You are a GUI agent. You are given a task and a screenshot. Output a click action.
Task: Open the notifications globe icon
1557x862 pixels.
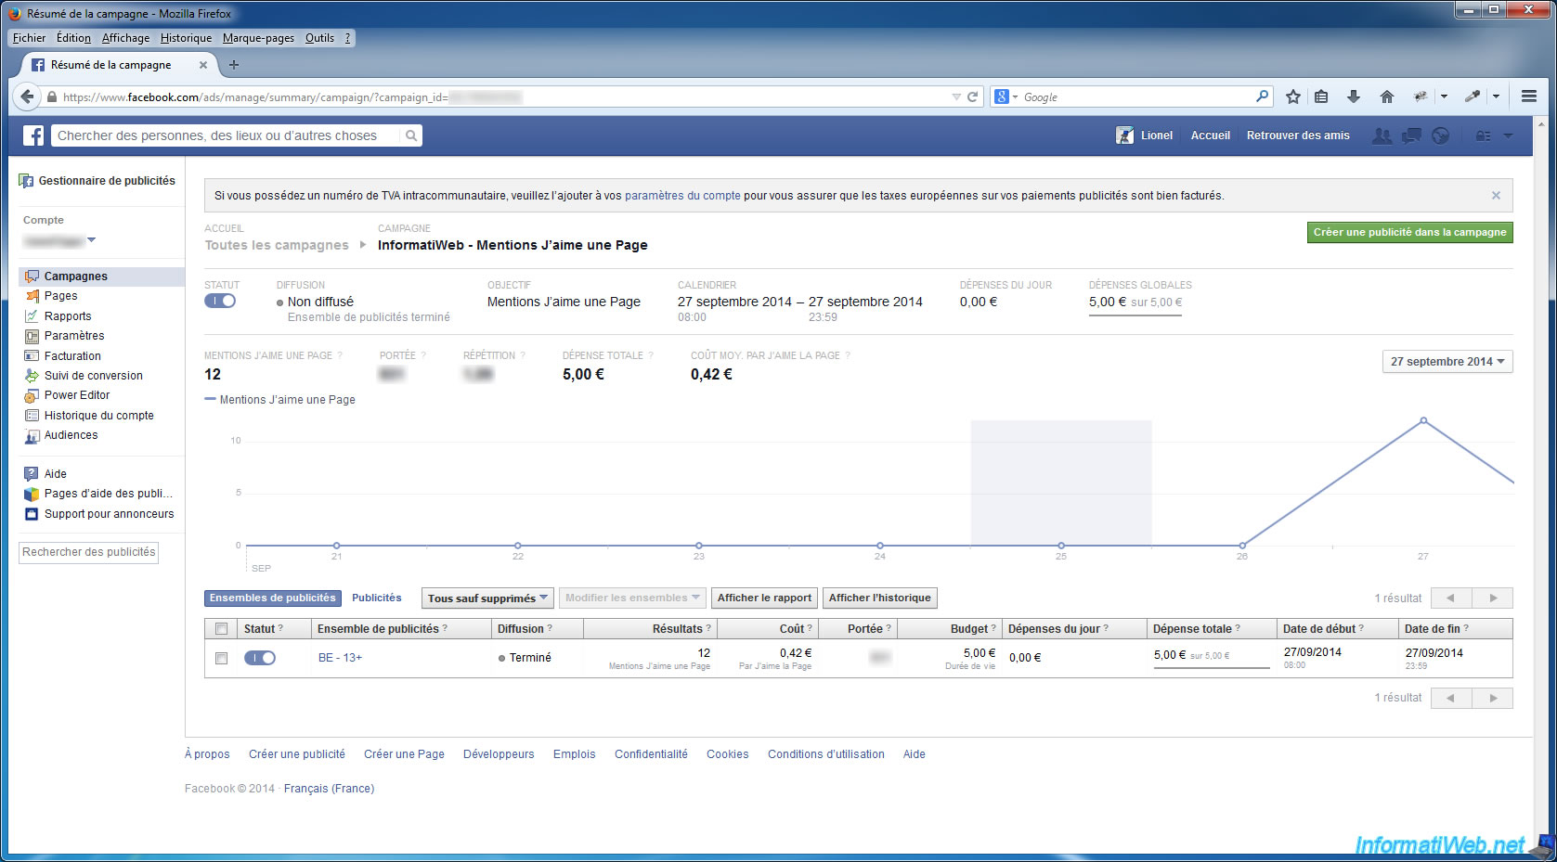pos(1440,135)
